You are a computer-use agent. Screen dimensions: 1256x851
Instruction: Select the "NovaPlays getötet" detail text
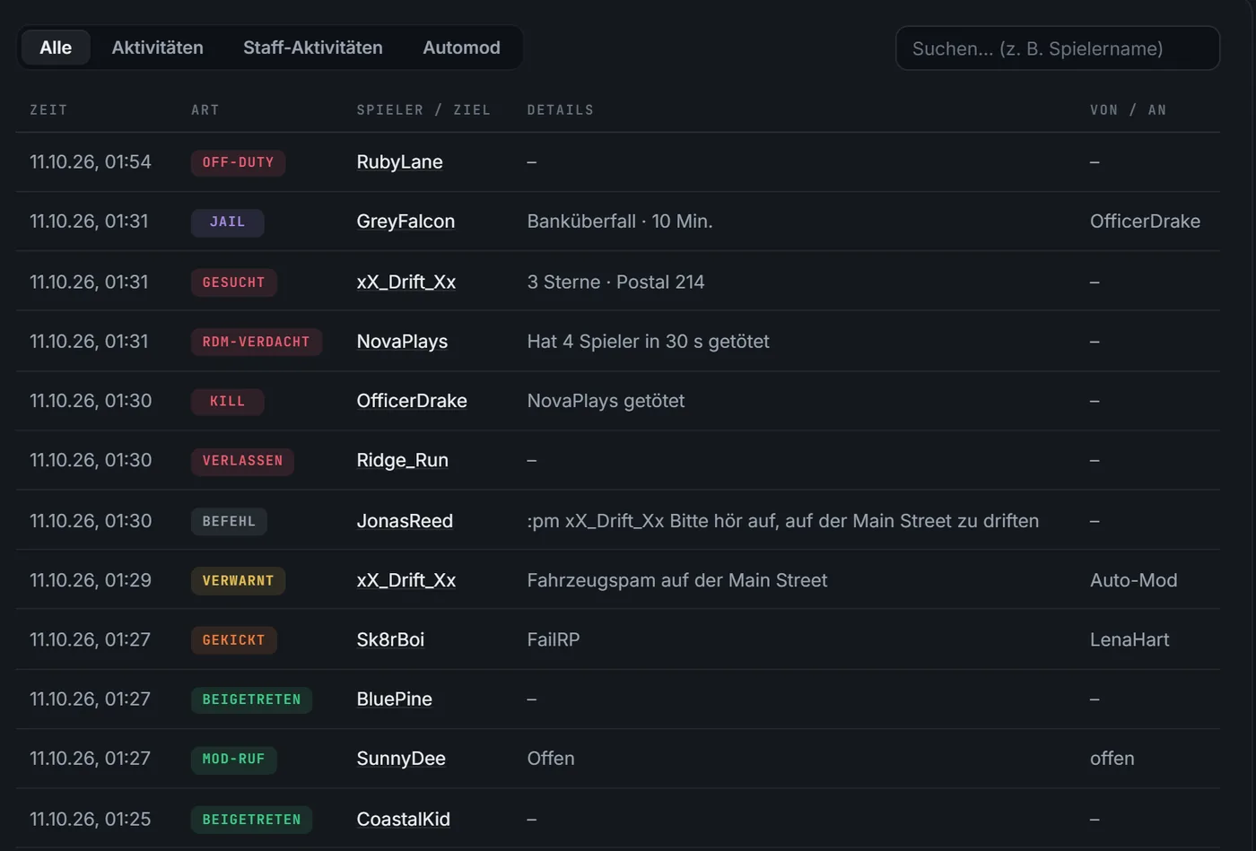[606, 401]
